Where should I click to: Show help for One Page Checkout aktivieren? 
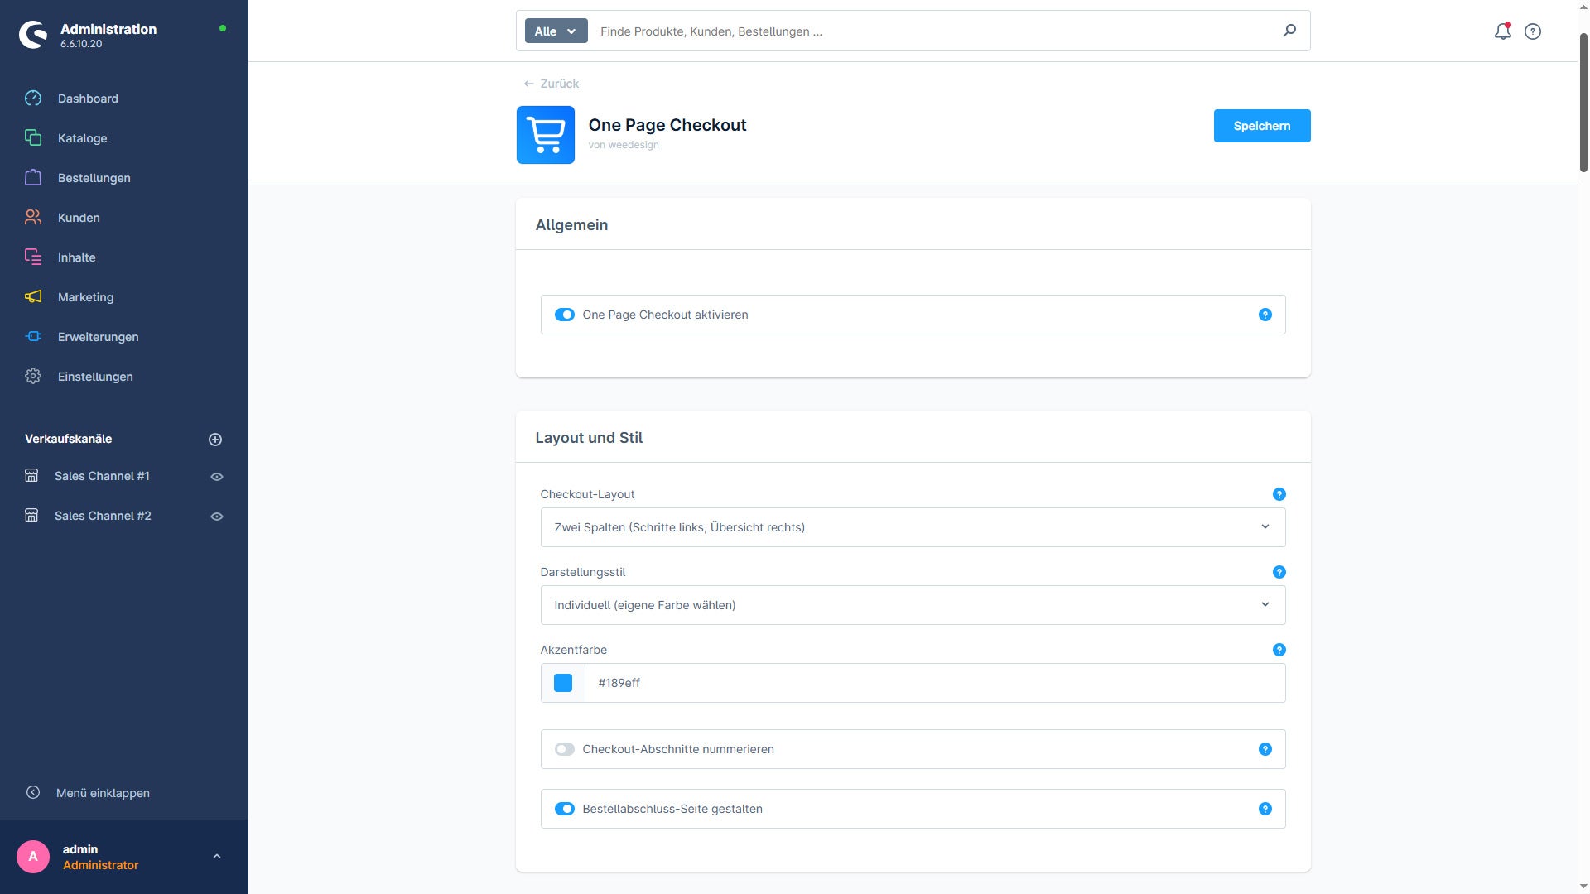point(1265,315)
